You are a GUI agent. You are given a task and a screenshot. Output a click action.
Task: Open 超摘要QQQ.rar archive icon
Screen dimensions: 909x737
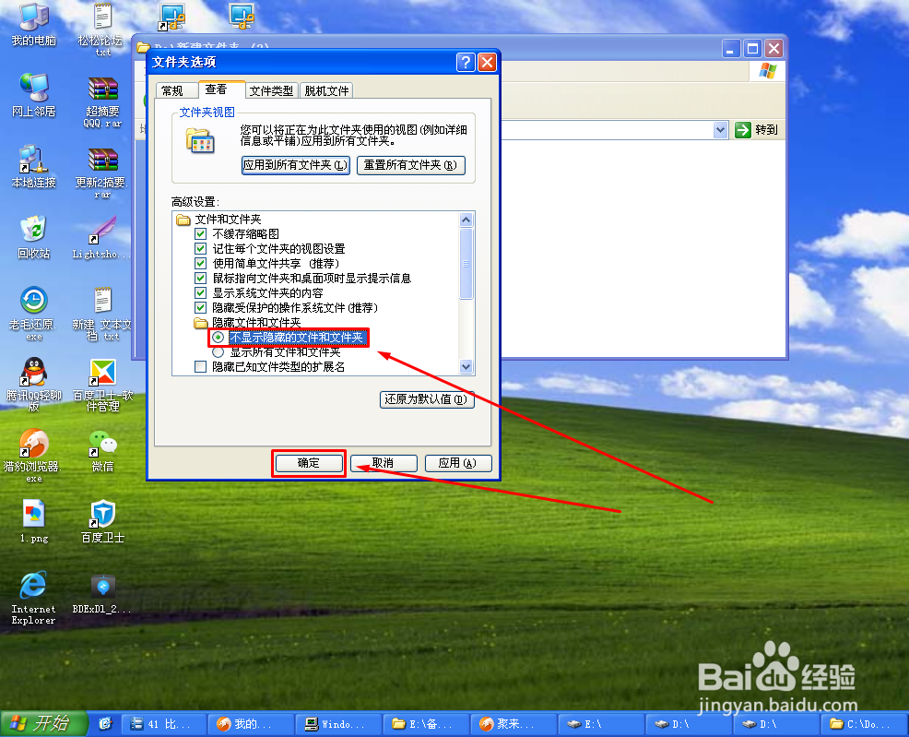point(102,102)
